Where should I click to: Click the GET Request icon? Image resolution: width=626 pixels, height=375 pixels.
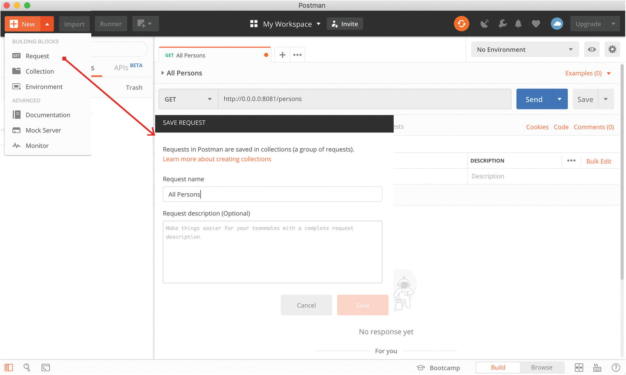(16, 56)
